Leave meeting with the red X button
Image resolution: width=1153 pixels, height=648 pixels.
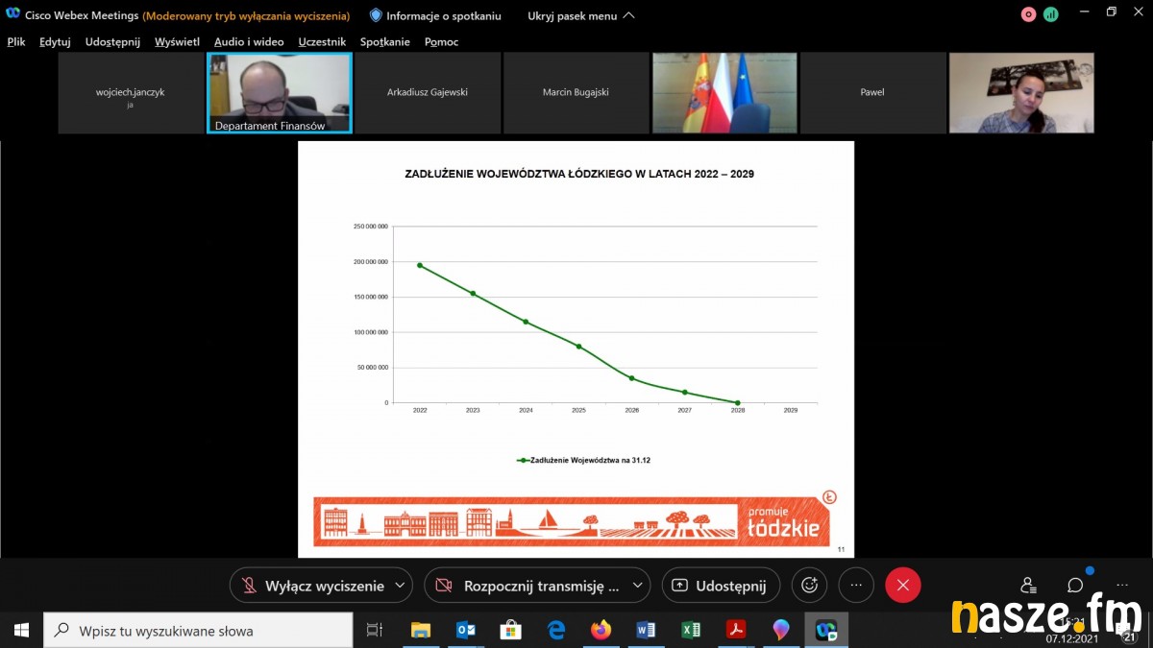point(902,585)
